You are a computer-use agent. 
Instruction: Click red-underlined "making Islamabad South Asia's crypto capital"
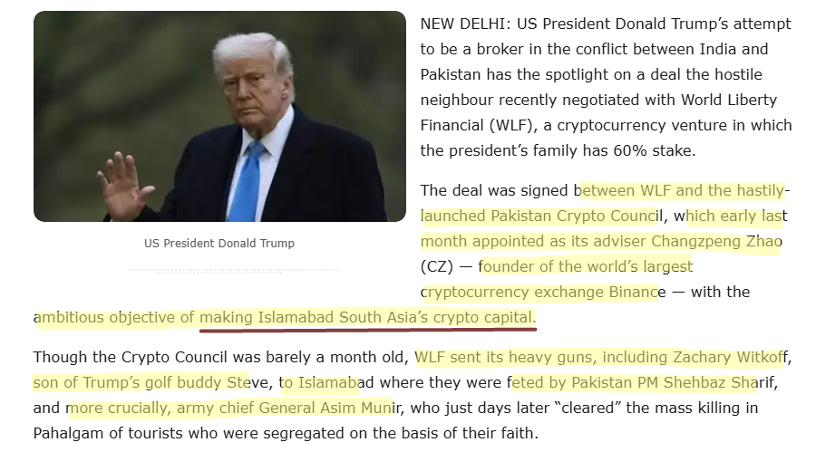click(367, 318)
